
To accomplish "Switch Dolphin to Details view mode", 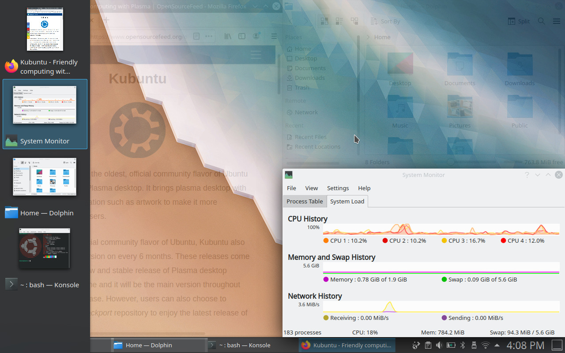I will pos(339,21).
